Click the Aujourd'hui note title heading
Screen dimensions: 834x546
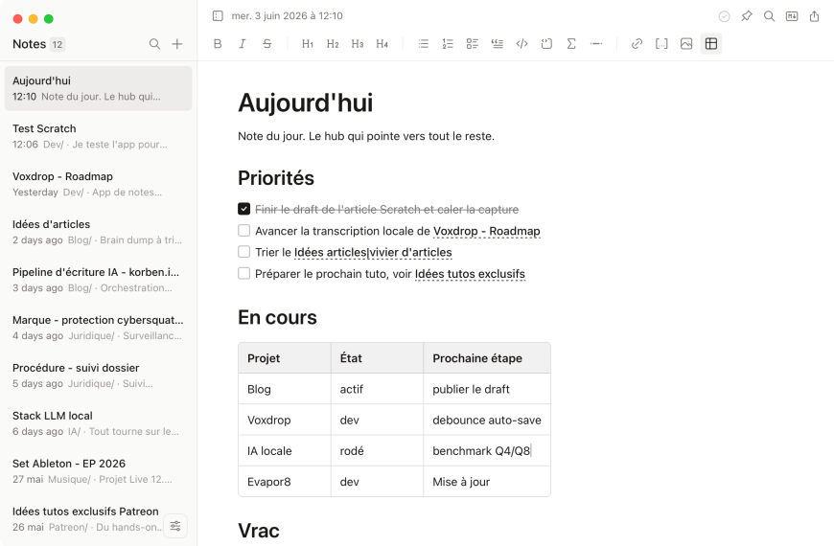tap(305, 102)
